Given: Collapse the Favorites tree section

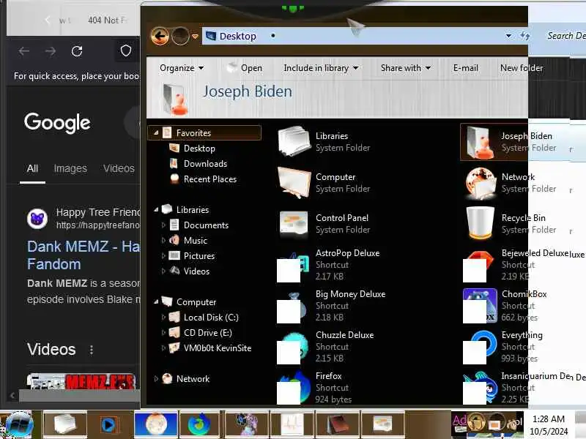Looking at the screenshot, I should 156,133.
